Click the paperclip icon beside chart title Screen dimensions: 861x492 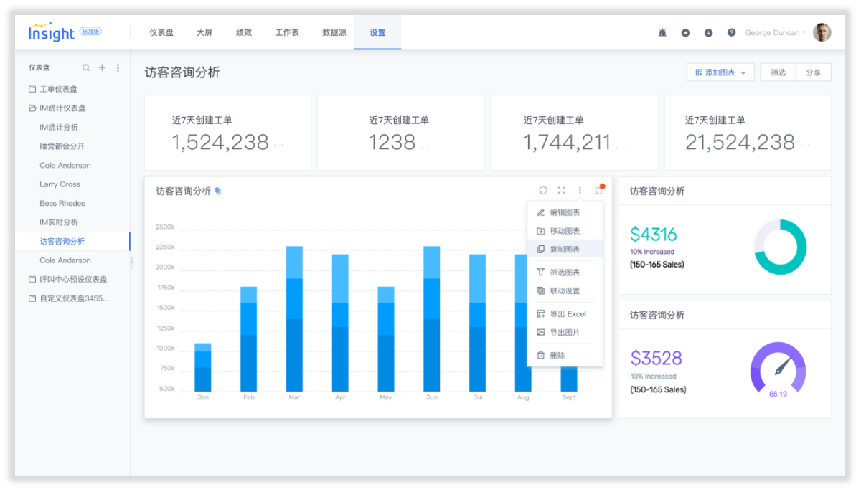218,191
